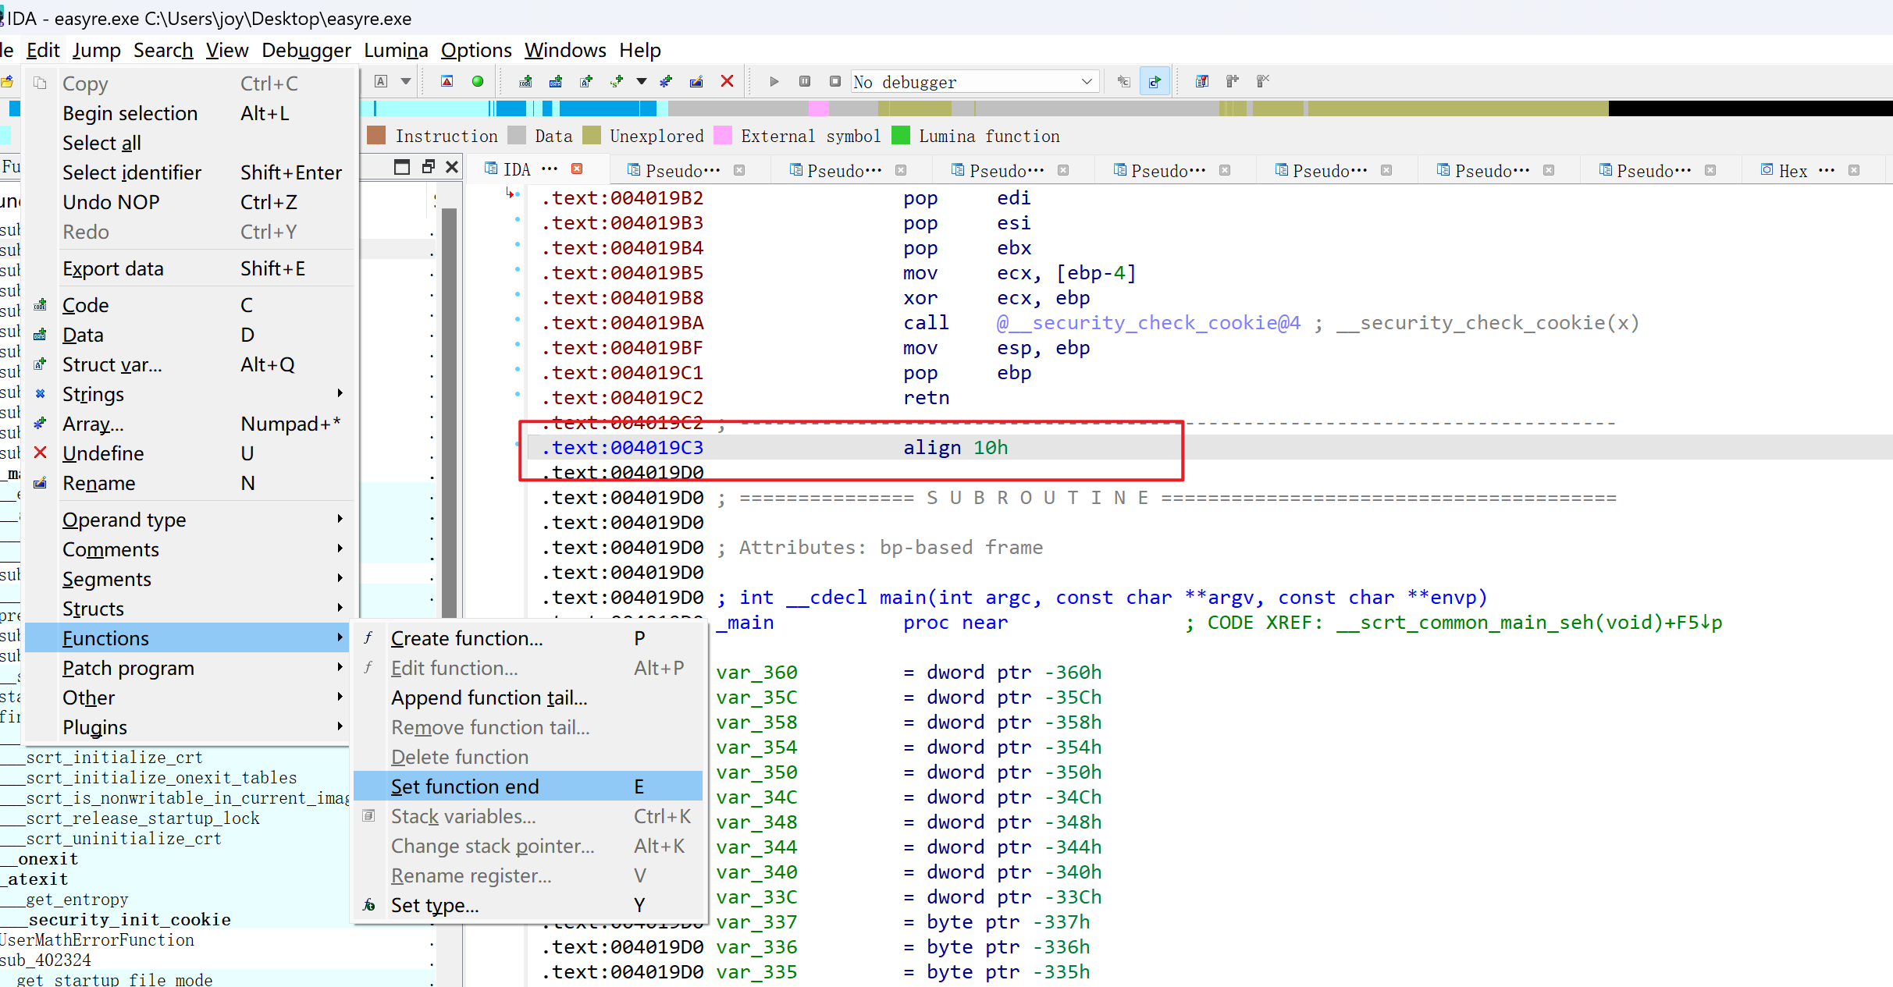Choose Append function tail... menu item
Image resolution: width=1893 pixels, height=987 pixels.
click(528, 697)
